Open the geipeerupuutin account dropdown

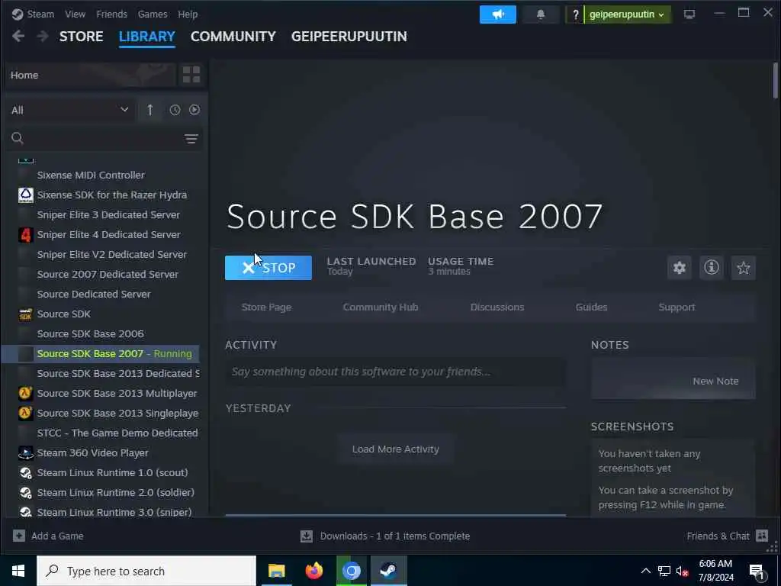pyautogui.click(x=627, y=14)
